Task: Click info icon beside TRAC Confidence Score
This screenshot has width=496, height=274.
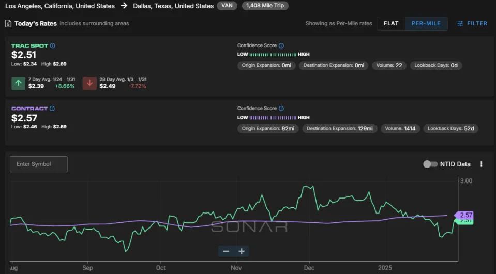Action: (281, 45)
